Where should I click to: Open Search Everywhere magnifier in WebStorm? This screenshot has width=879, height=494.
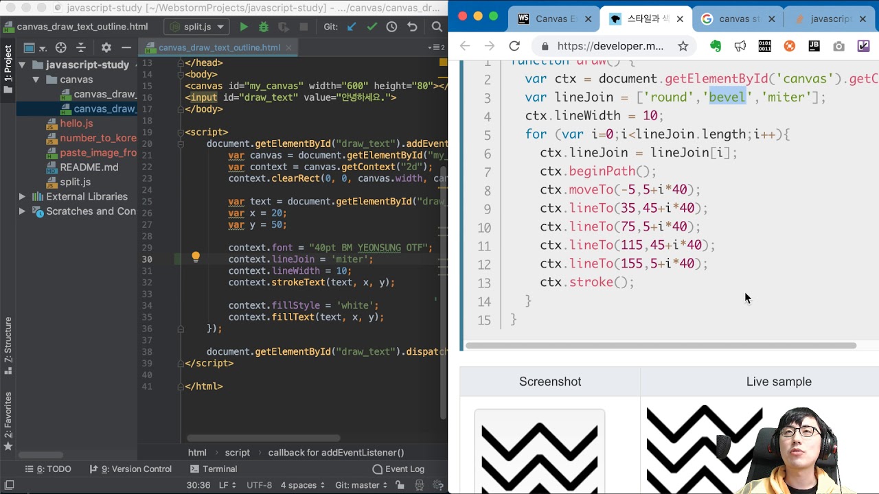pos(437,27)
